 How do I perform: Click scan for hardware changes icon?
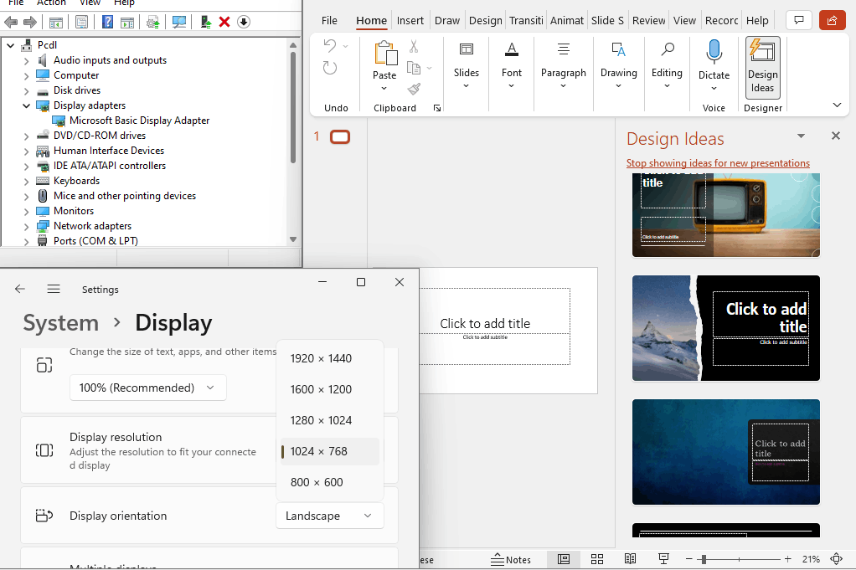(x=179, y=22)
